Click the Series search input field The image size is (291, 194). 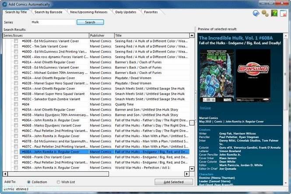53,22
